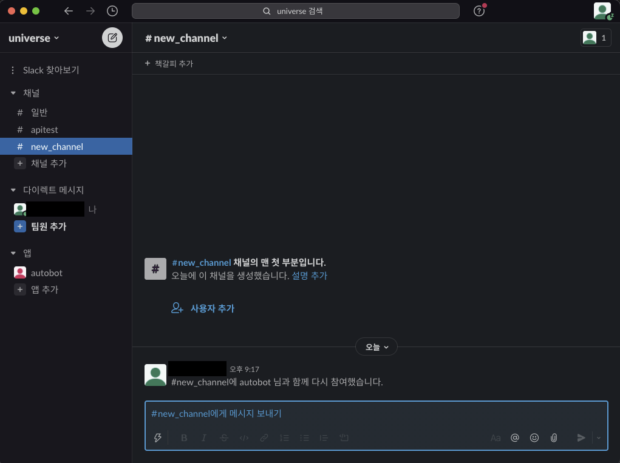The image size is (620, 463).
Task: Collapse the 채널 section
Action: point(13,93)
